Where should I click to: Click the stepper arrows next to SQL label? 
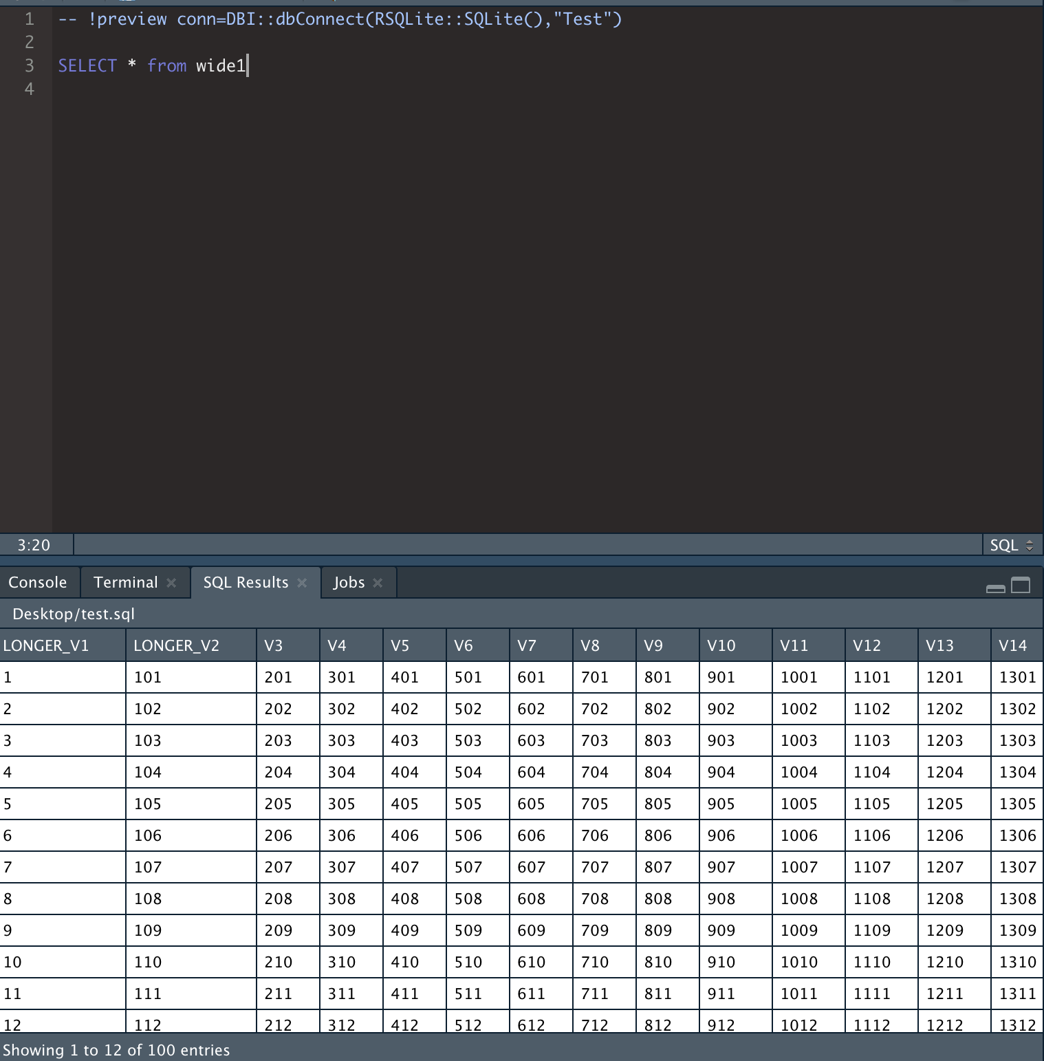click(x=1029, y=544)
